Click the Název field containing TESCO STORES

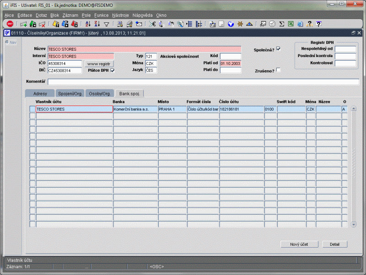145,49
